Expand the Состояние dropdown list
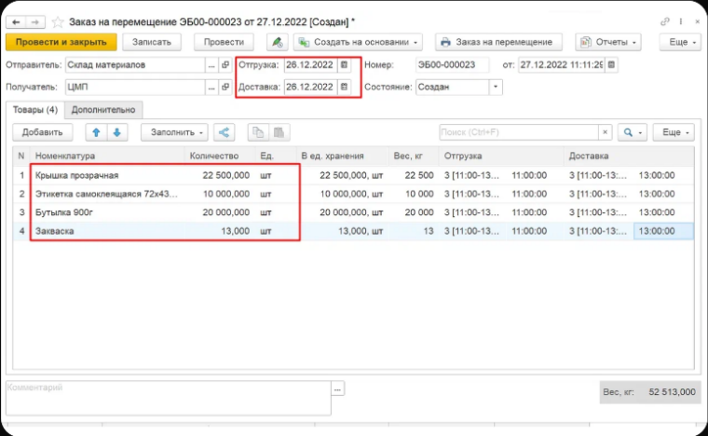Screen dimensions: 708x436 point(496,87)
